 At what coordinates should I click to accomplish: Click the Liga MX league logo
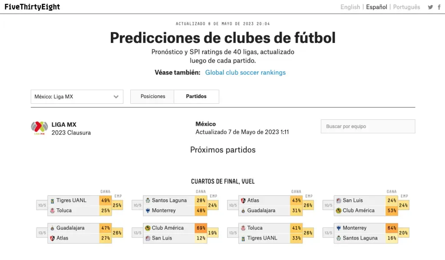point(39,128)
